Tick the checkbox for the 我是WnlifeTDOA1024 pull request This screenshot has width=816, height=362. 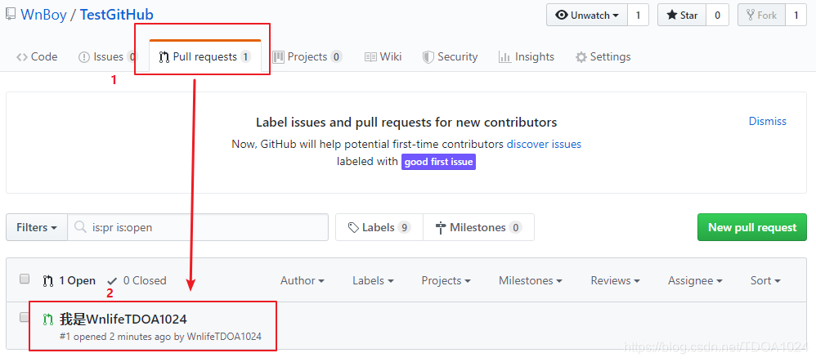pos(25,317)
